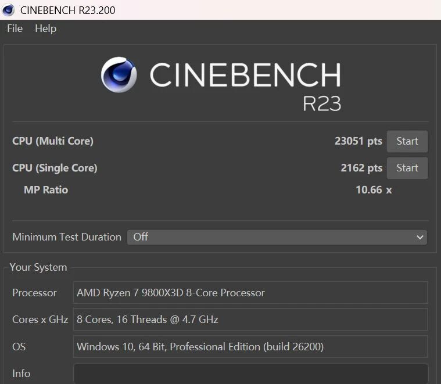Start the CPU Single Core test
The height and width of the screenshot is (384, 441).
pos(407,168)
